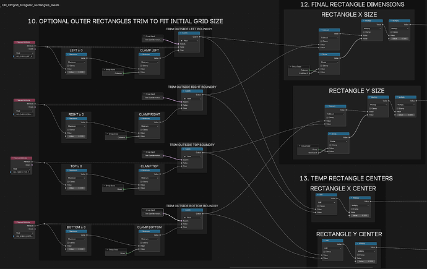Image resolution: width=427 pixels, height=269 pixels.
Task: Enable Clamp on the LEFT ≥ 0 Maximum node
Action: point(68,66)
